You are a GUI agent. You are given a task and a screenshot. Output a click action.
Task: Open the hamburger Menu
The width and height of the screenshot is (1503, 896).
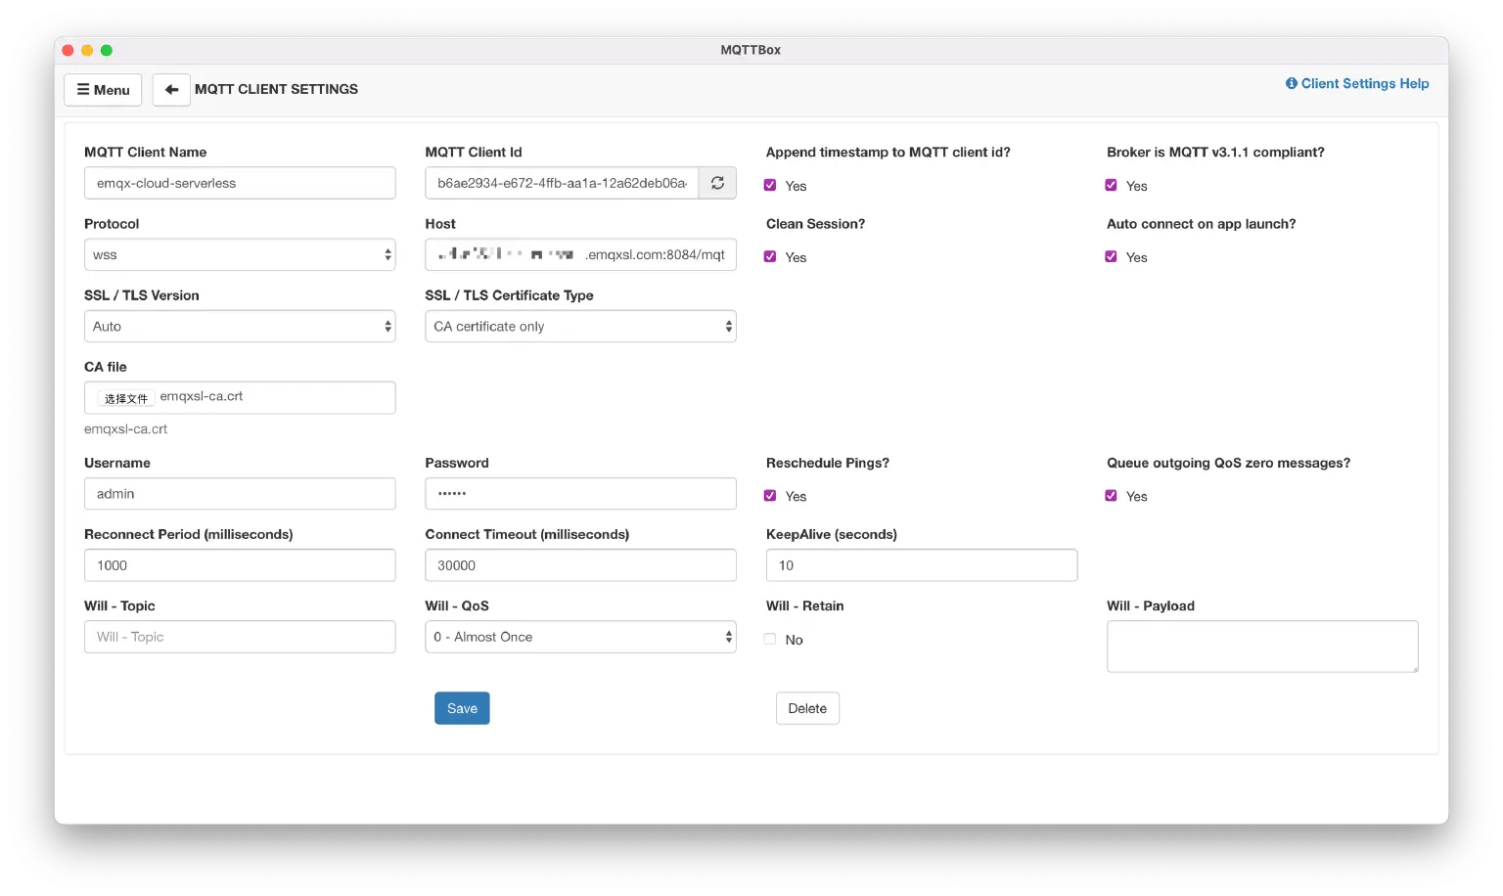pos(103,89)
